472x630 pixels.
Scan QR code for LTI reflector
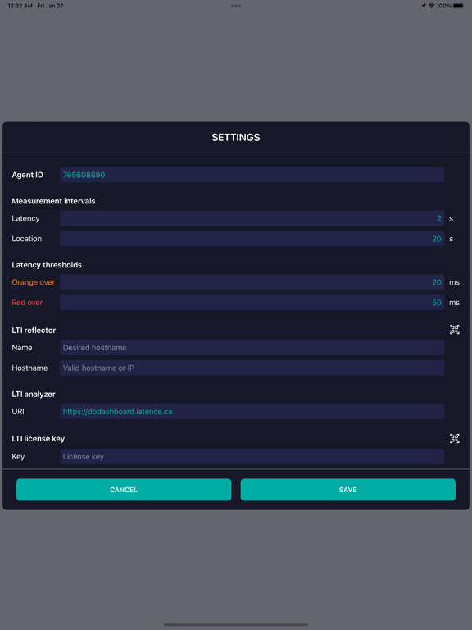[x=454, y=330]
